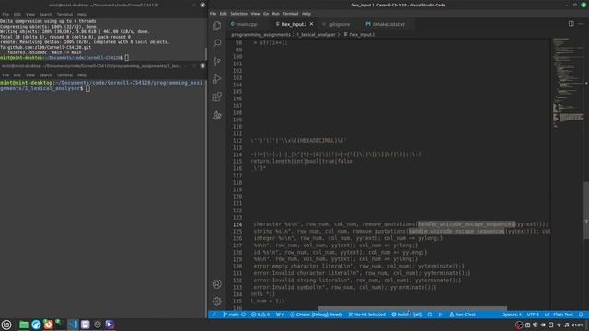Synchronize changes on the main branch
This screenshot has width=589, height=331.
[x=243, y=314]
